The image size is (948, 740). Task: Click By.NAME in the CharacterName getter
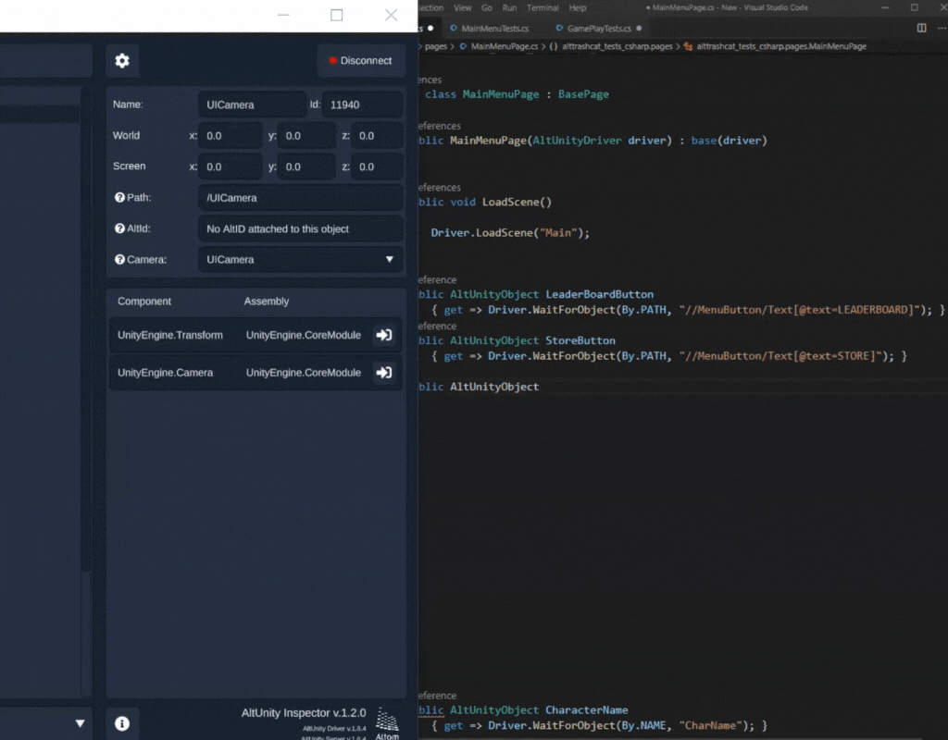(643, 725)
